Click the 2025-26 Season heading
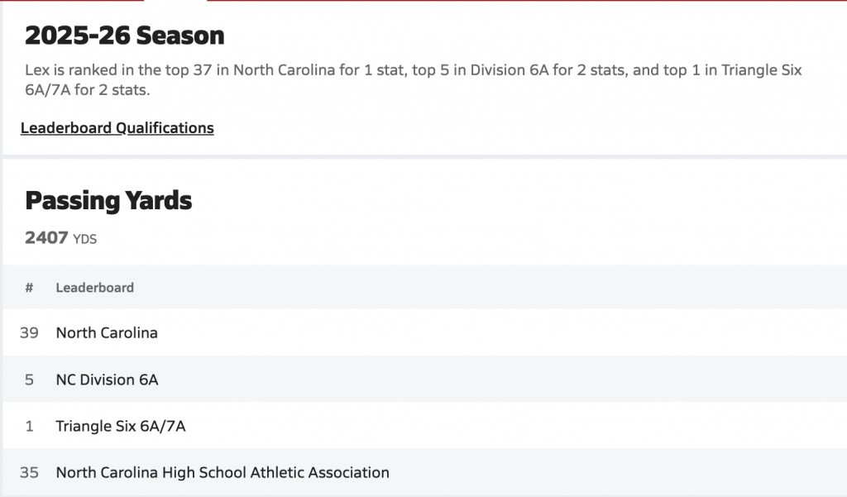Screen dimensions: 847x497 pos(125,36)
